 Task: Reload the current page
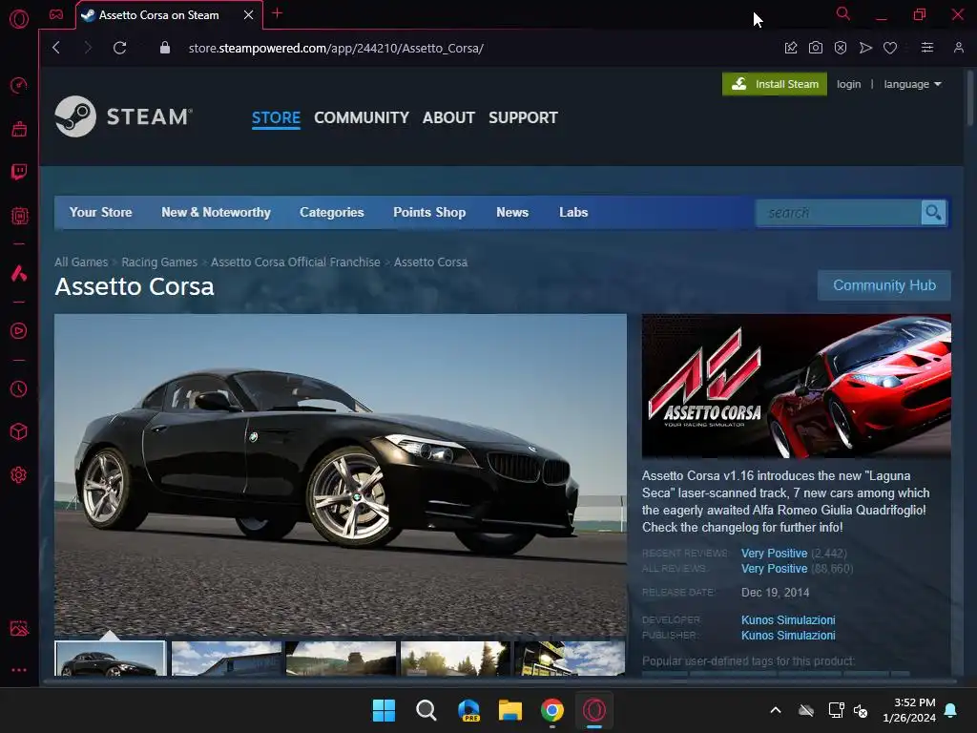(x=119, y=48)
